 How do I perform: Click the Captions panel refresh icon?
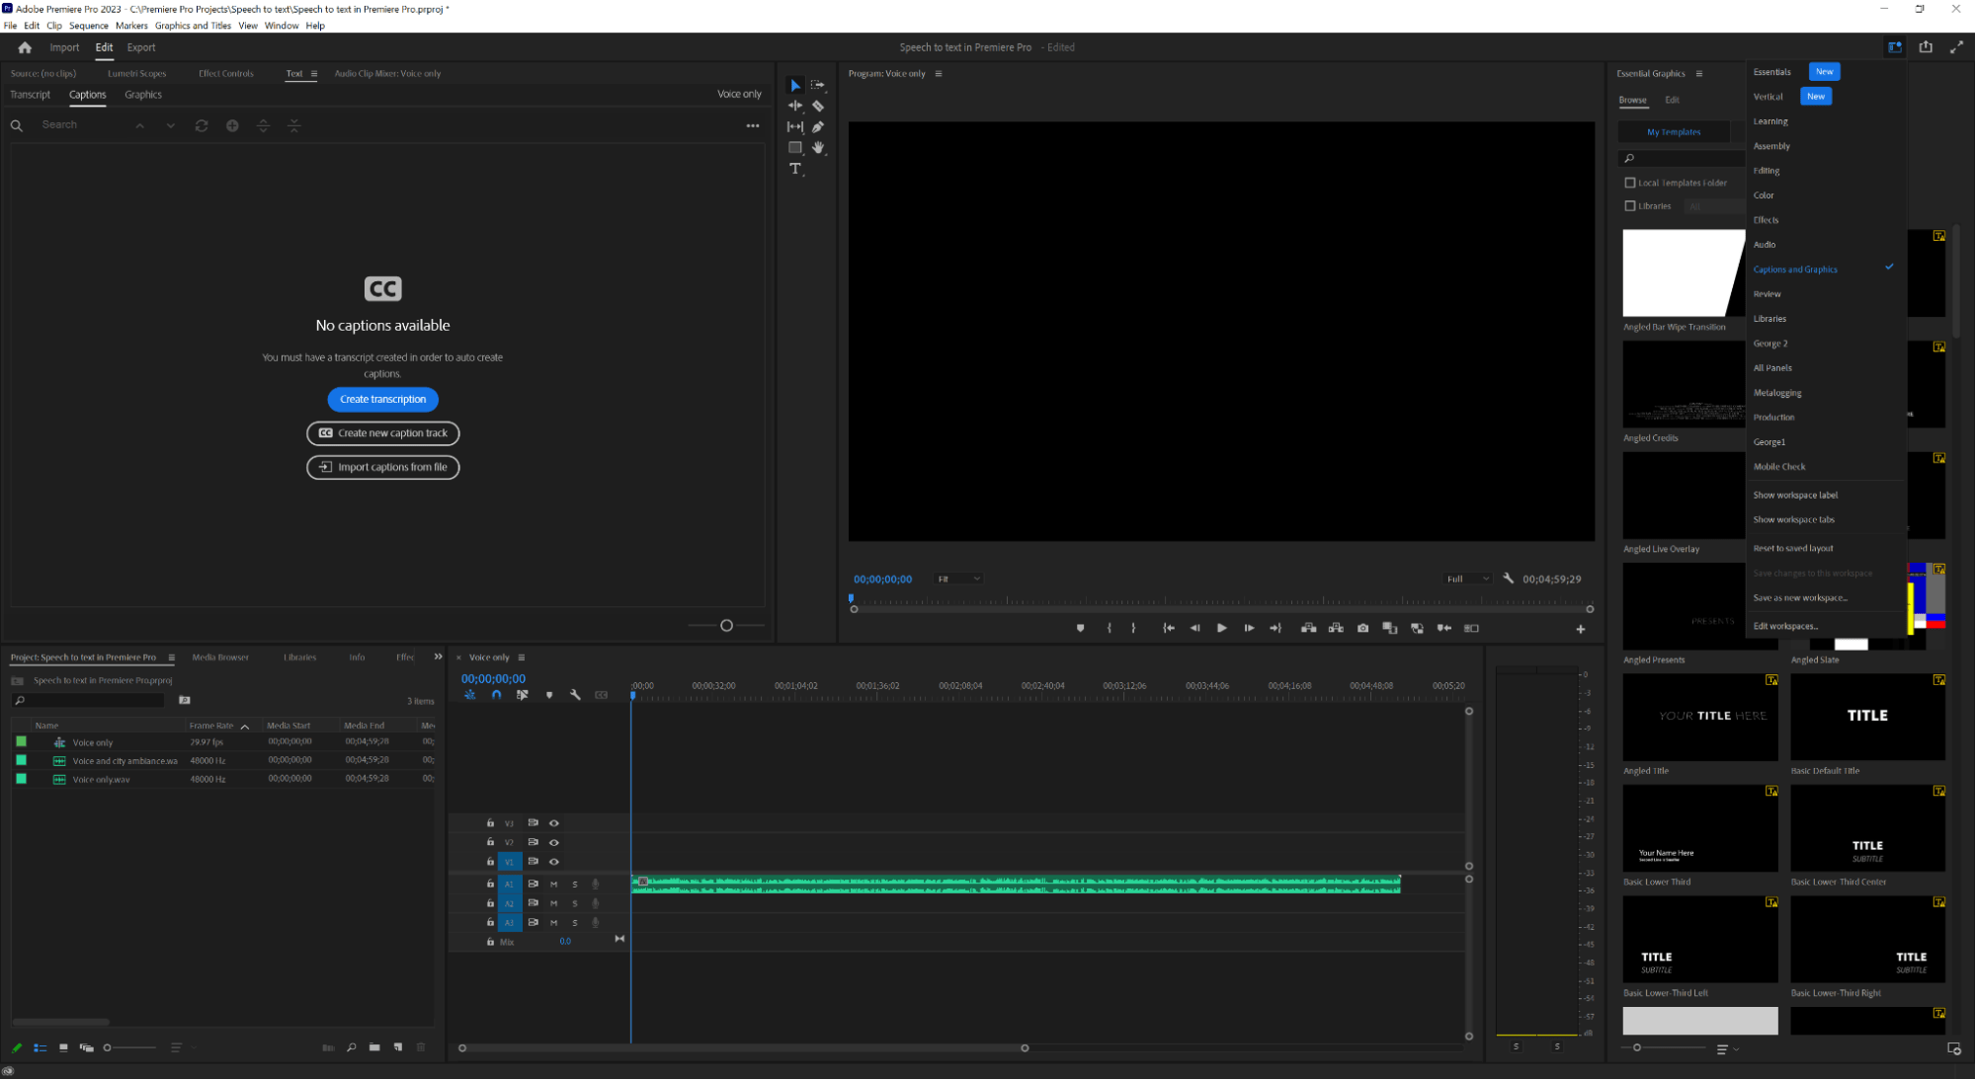click(201, 125)
